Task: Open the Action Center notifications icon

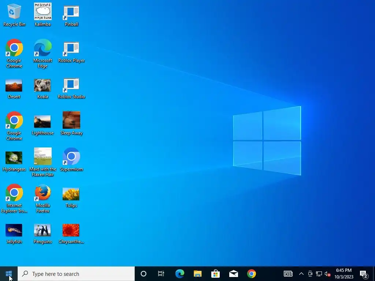Action: point(364,274)
